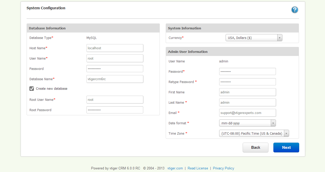Focus the Email field
Viewport: 325px width, 172px height.
(248, 113)
